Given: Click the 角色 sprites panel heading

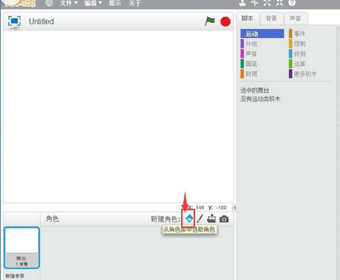Looking at the screenshot, I should (x=52, y=219).
